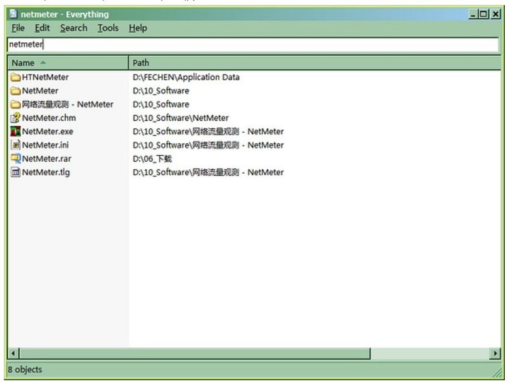The height and width of the screenshot is (388, 512).
Task: Select the NetMeter.ini file name
Action: tap(45, 145)
